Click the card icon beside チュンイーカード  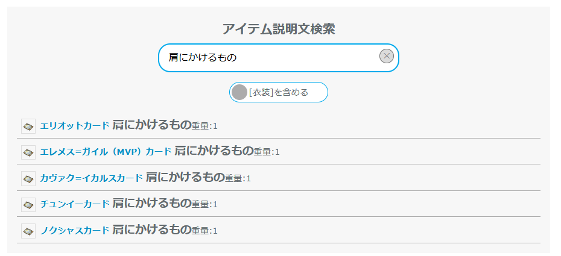click(28, 204)
